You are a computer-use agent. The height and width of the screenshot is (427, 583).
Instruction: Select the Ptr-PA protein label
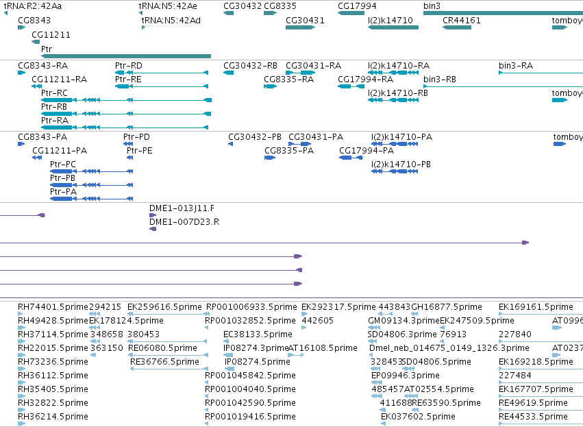[63, 192]
